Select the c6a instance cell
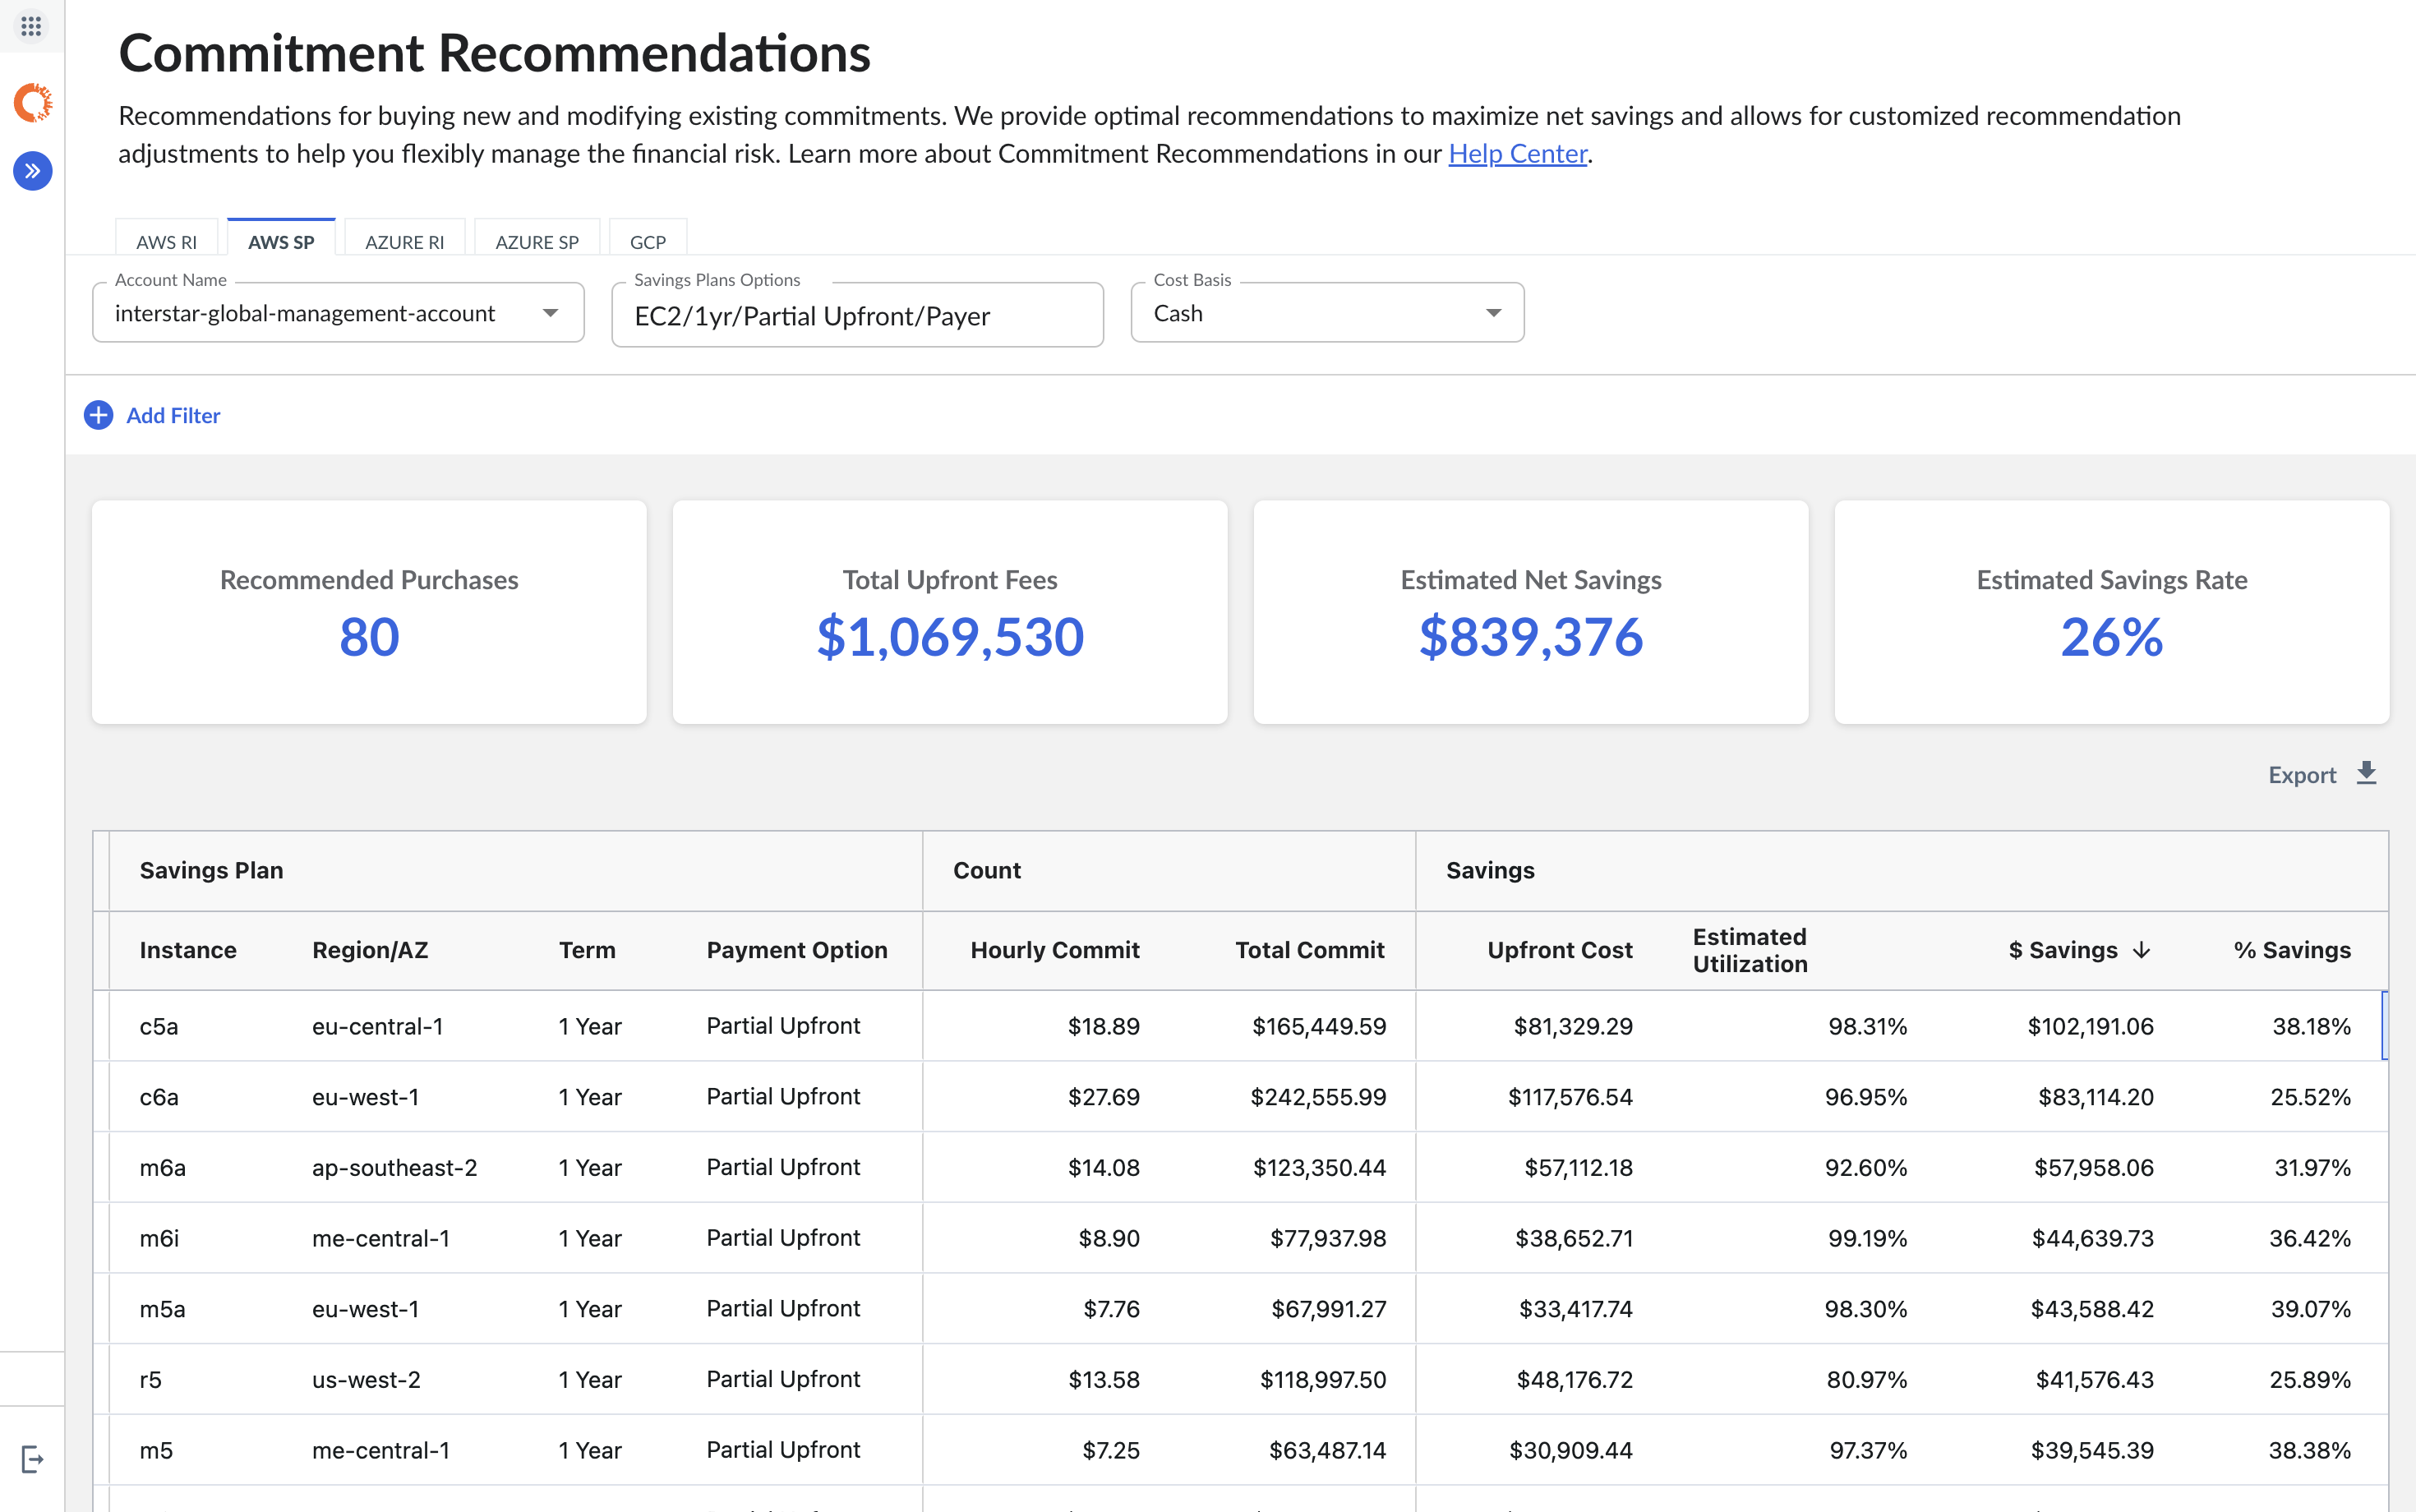Screen dimensions: 2416x1512 pyautogui.click(x=159, y=1097)
